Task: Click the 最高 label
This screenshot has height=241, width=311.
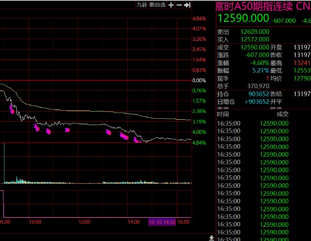Action: 276,63
